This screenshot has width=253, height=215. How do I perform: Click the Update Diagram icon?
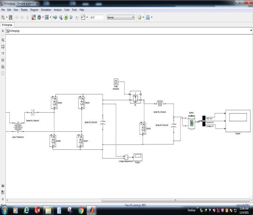click(55, 17)
